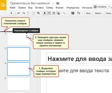Open the Макет layout dropdown
Viewport: 112px width, 93px height.
(99, 13)
